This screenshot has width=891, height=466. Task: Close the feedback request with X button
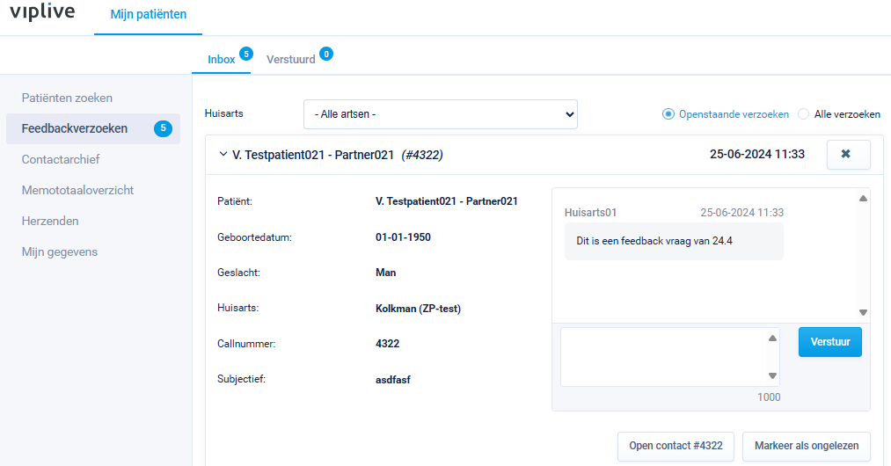click(x=847, y=155)
